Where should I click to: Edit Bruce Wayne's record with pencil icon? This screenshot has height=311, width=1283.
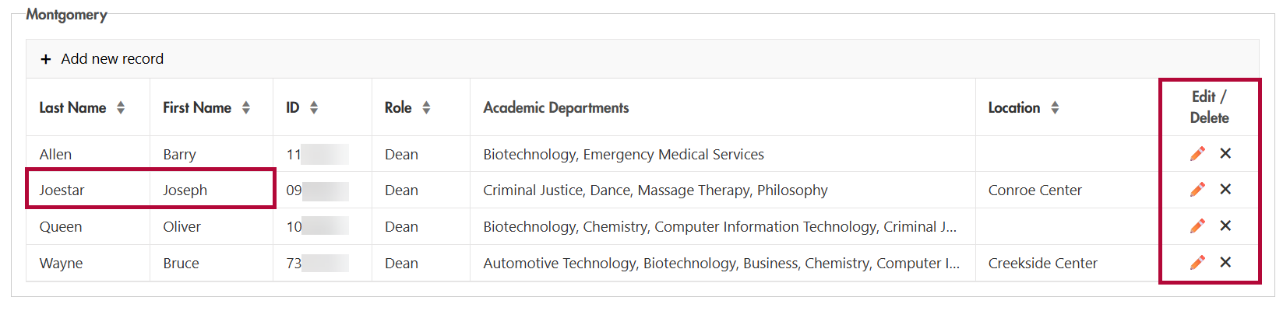point(1197,263)
